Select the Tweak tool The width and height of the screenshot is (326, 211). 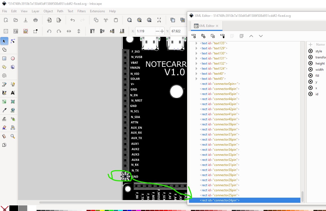pos(4,119)
